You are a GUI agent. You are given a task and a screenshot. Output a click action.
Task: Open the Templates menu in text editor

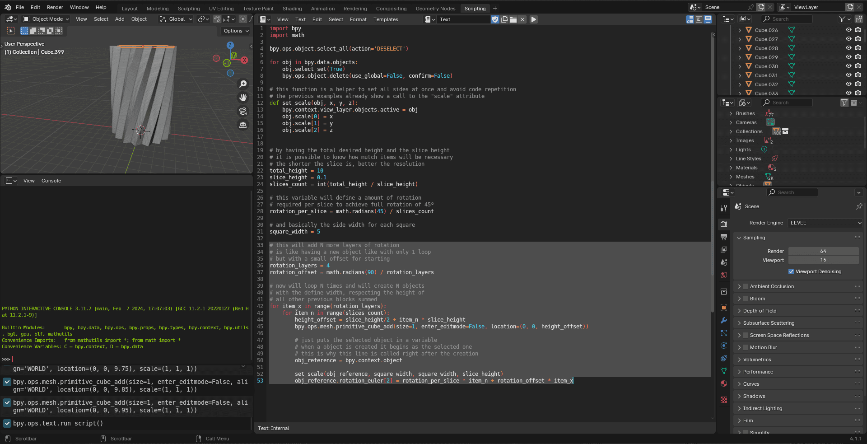click(385, 19)
